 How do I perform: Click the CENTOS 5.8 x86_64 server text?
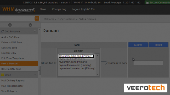(x=46, y=3)
